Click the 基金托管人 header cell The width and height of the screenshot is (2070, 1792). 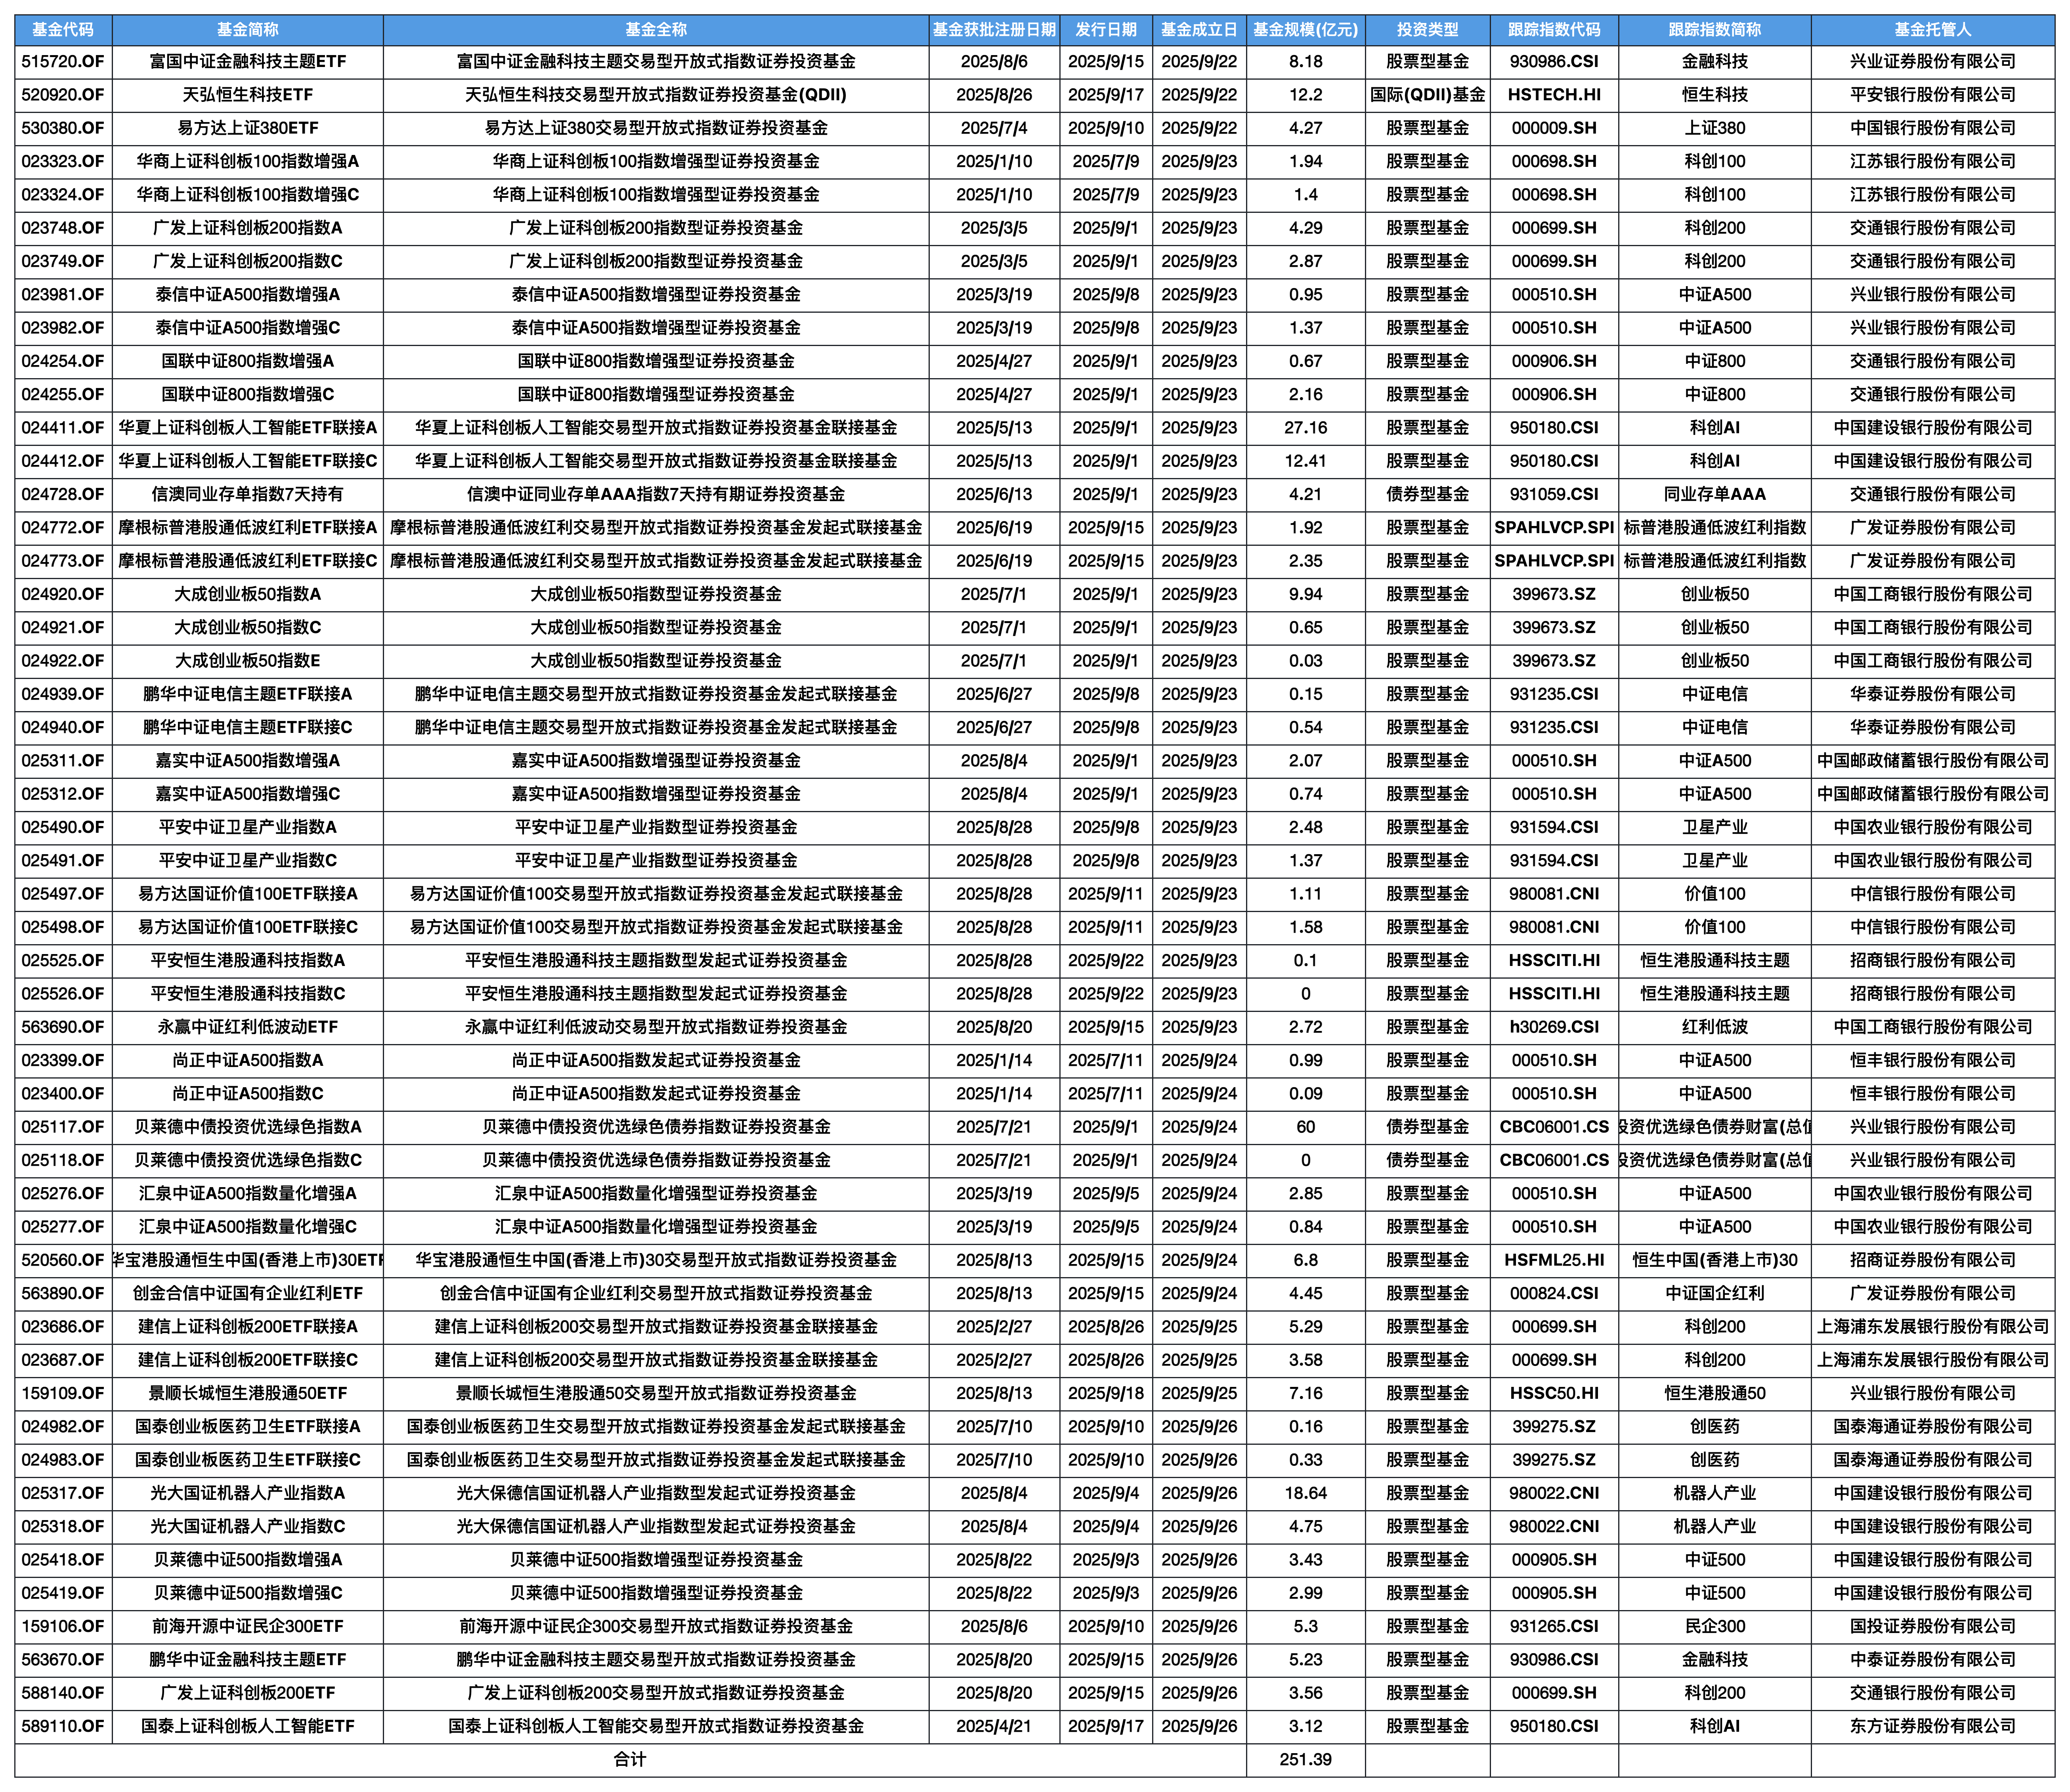click(x=1932, y=30)
